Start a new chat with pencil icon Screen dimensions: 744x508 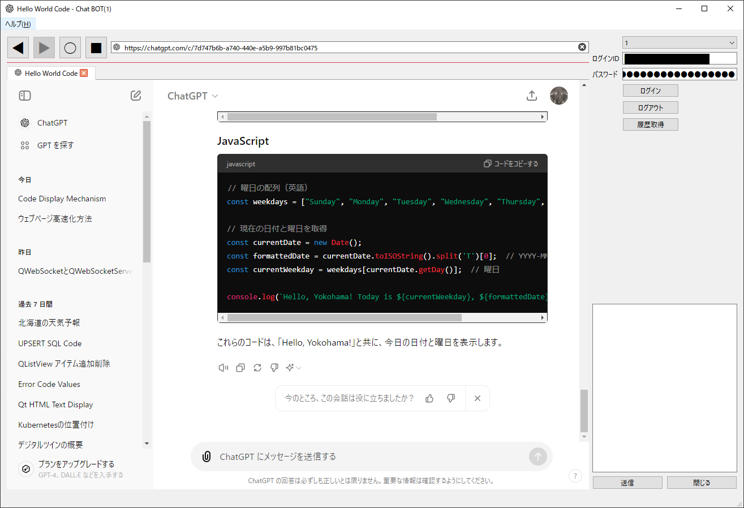pos(136,96)
